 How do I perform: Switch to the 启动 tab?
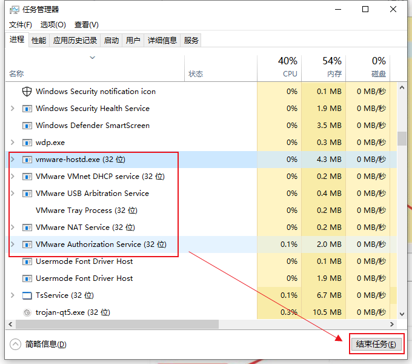pyautogui.click(x=111, y=41)
